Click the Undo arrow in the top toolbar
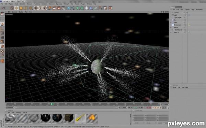 pyautogui.click(x=3, y=8)
